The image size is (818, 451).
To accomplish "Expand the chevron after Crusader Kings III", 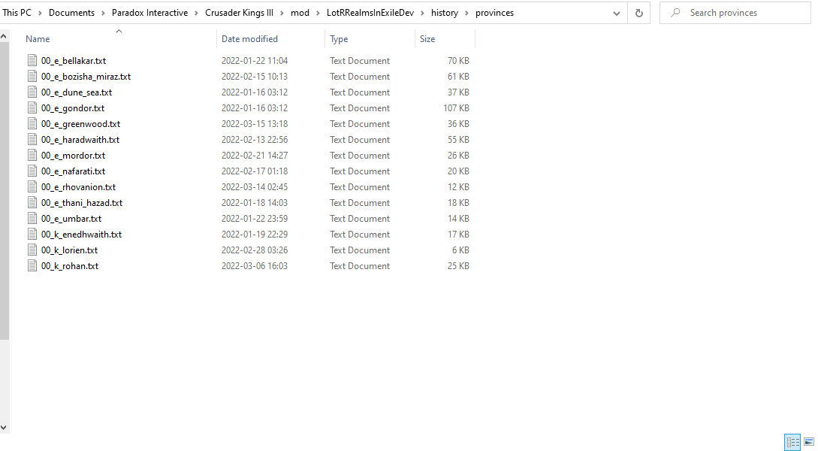I will point(282,13).
